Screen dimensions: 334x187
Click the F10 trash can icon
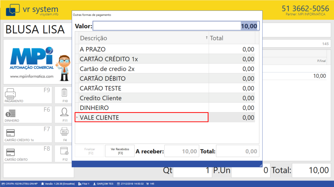[64, 93]
